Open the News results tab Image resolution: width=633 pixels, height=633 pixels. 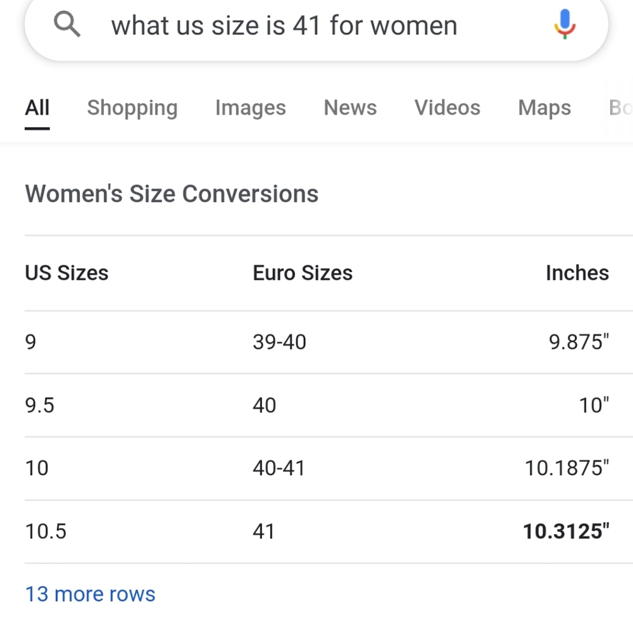351,108
